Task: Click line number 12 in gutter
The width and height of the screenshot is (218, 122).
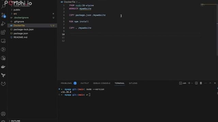Action: click(x=63, y=41)
